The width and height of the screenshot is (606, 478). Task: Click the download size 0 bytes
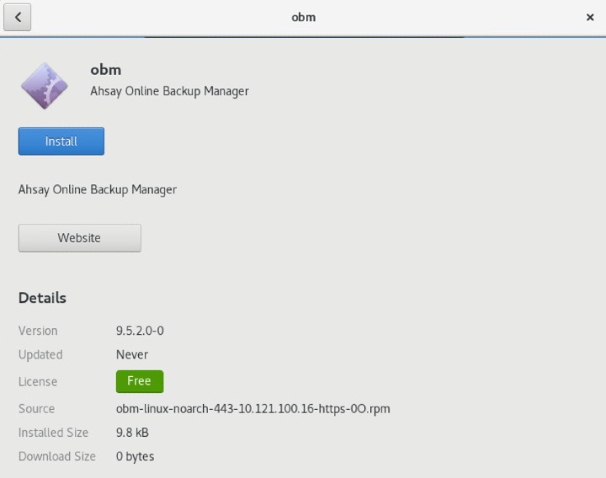(x=135, y=456)
